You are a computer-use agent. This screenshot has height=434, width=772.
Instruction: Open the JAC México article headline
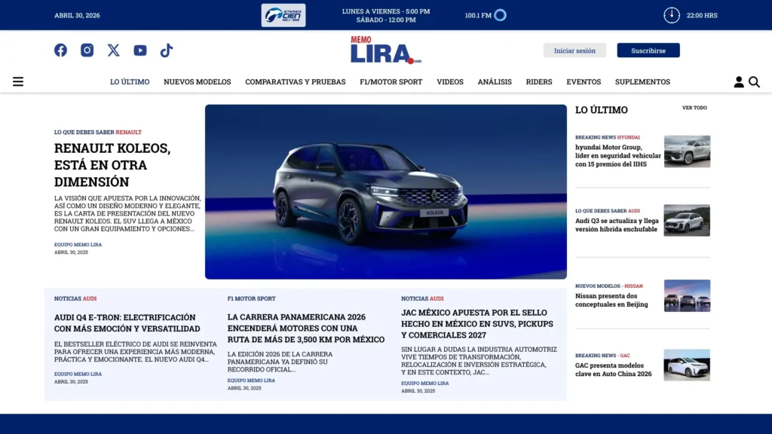tap(477, 324)
